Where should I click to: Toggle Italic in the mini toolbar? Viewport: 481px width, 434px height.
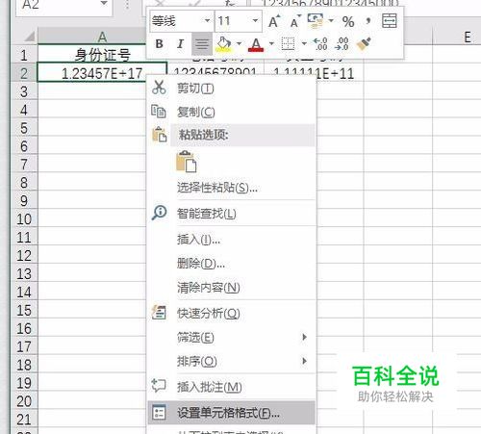180,44
